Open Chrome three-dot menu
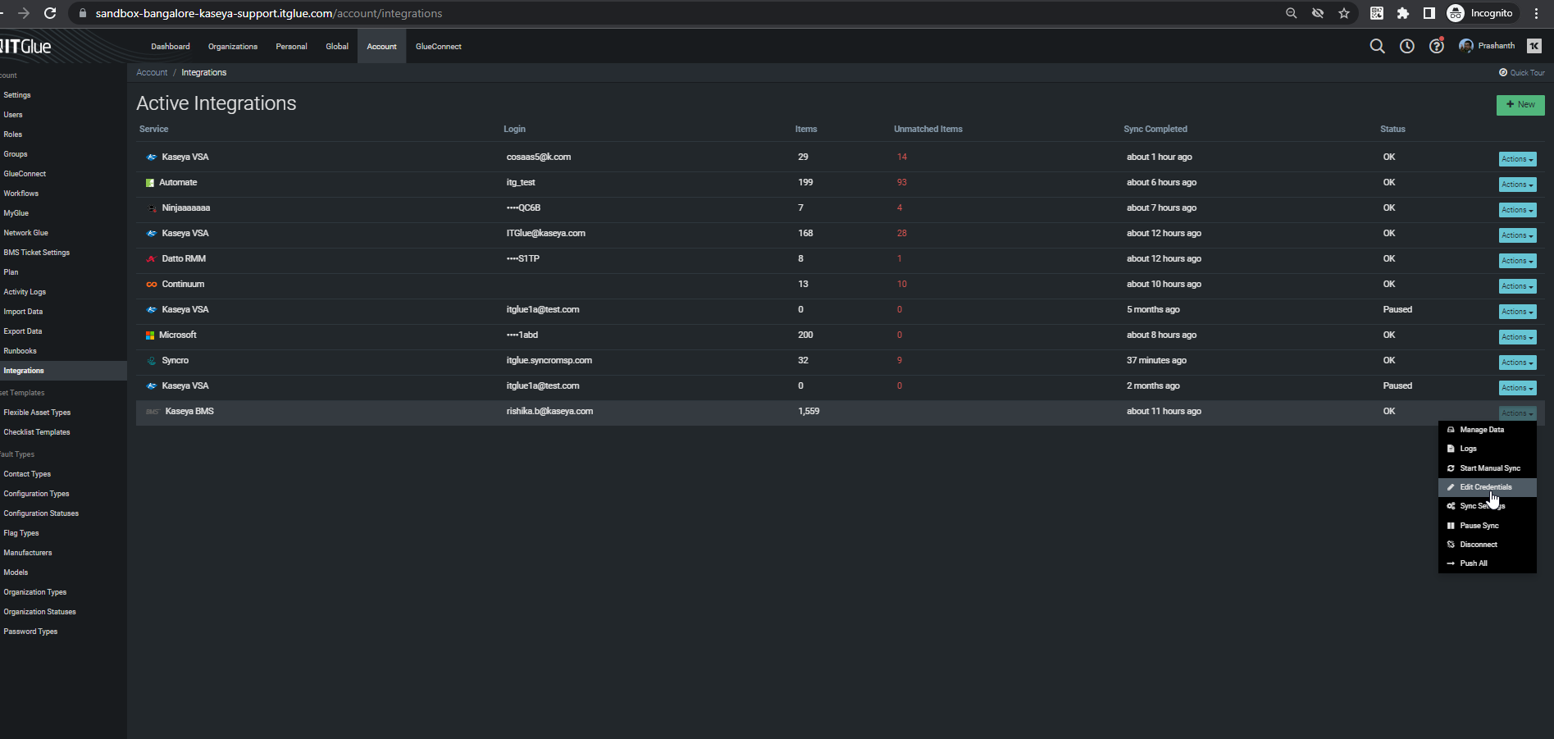 [x=1536, y=13]
